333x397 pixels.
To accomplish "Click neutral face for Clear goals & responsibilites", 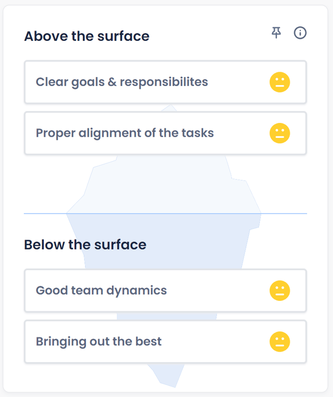I will [x=280, y=82].
